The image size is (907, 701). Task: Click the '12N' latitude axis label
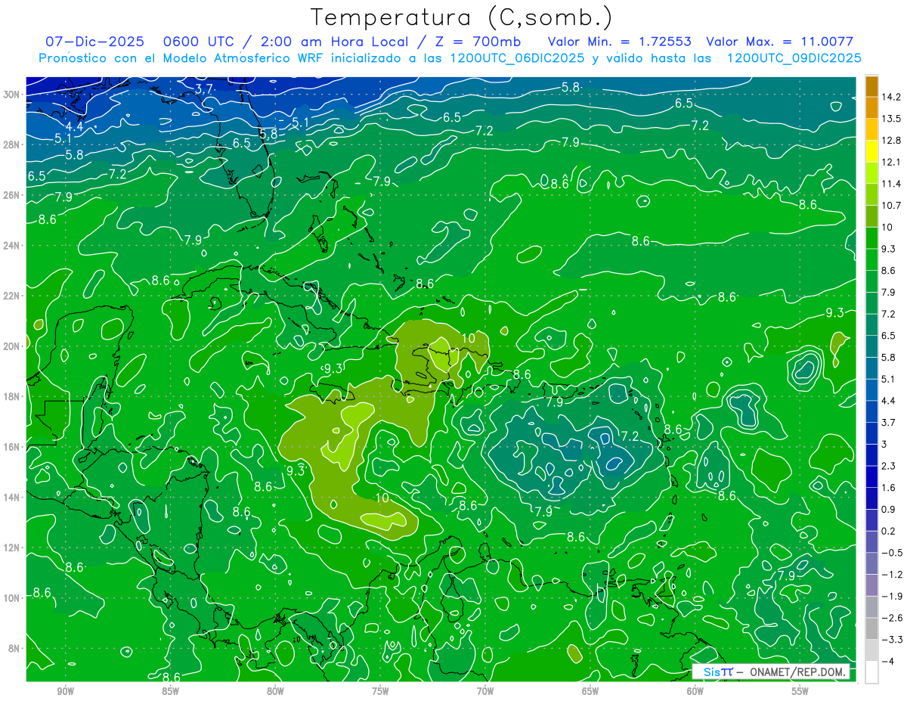point(11,547)
